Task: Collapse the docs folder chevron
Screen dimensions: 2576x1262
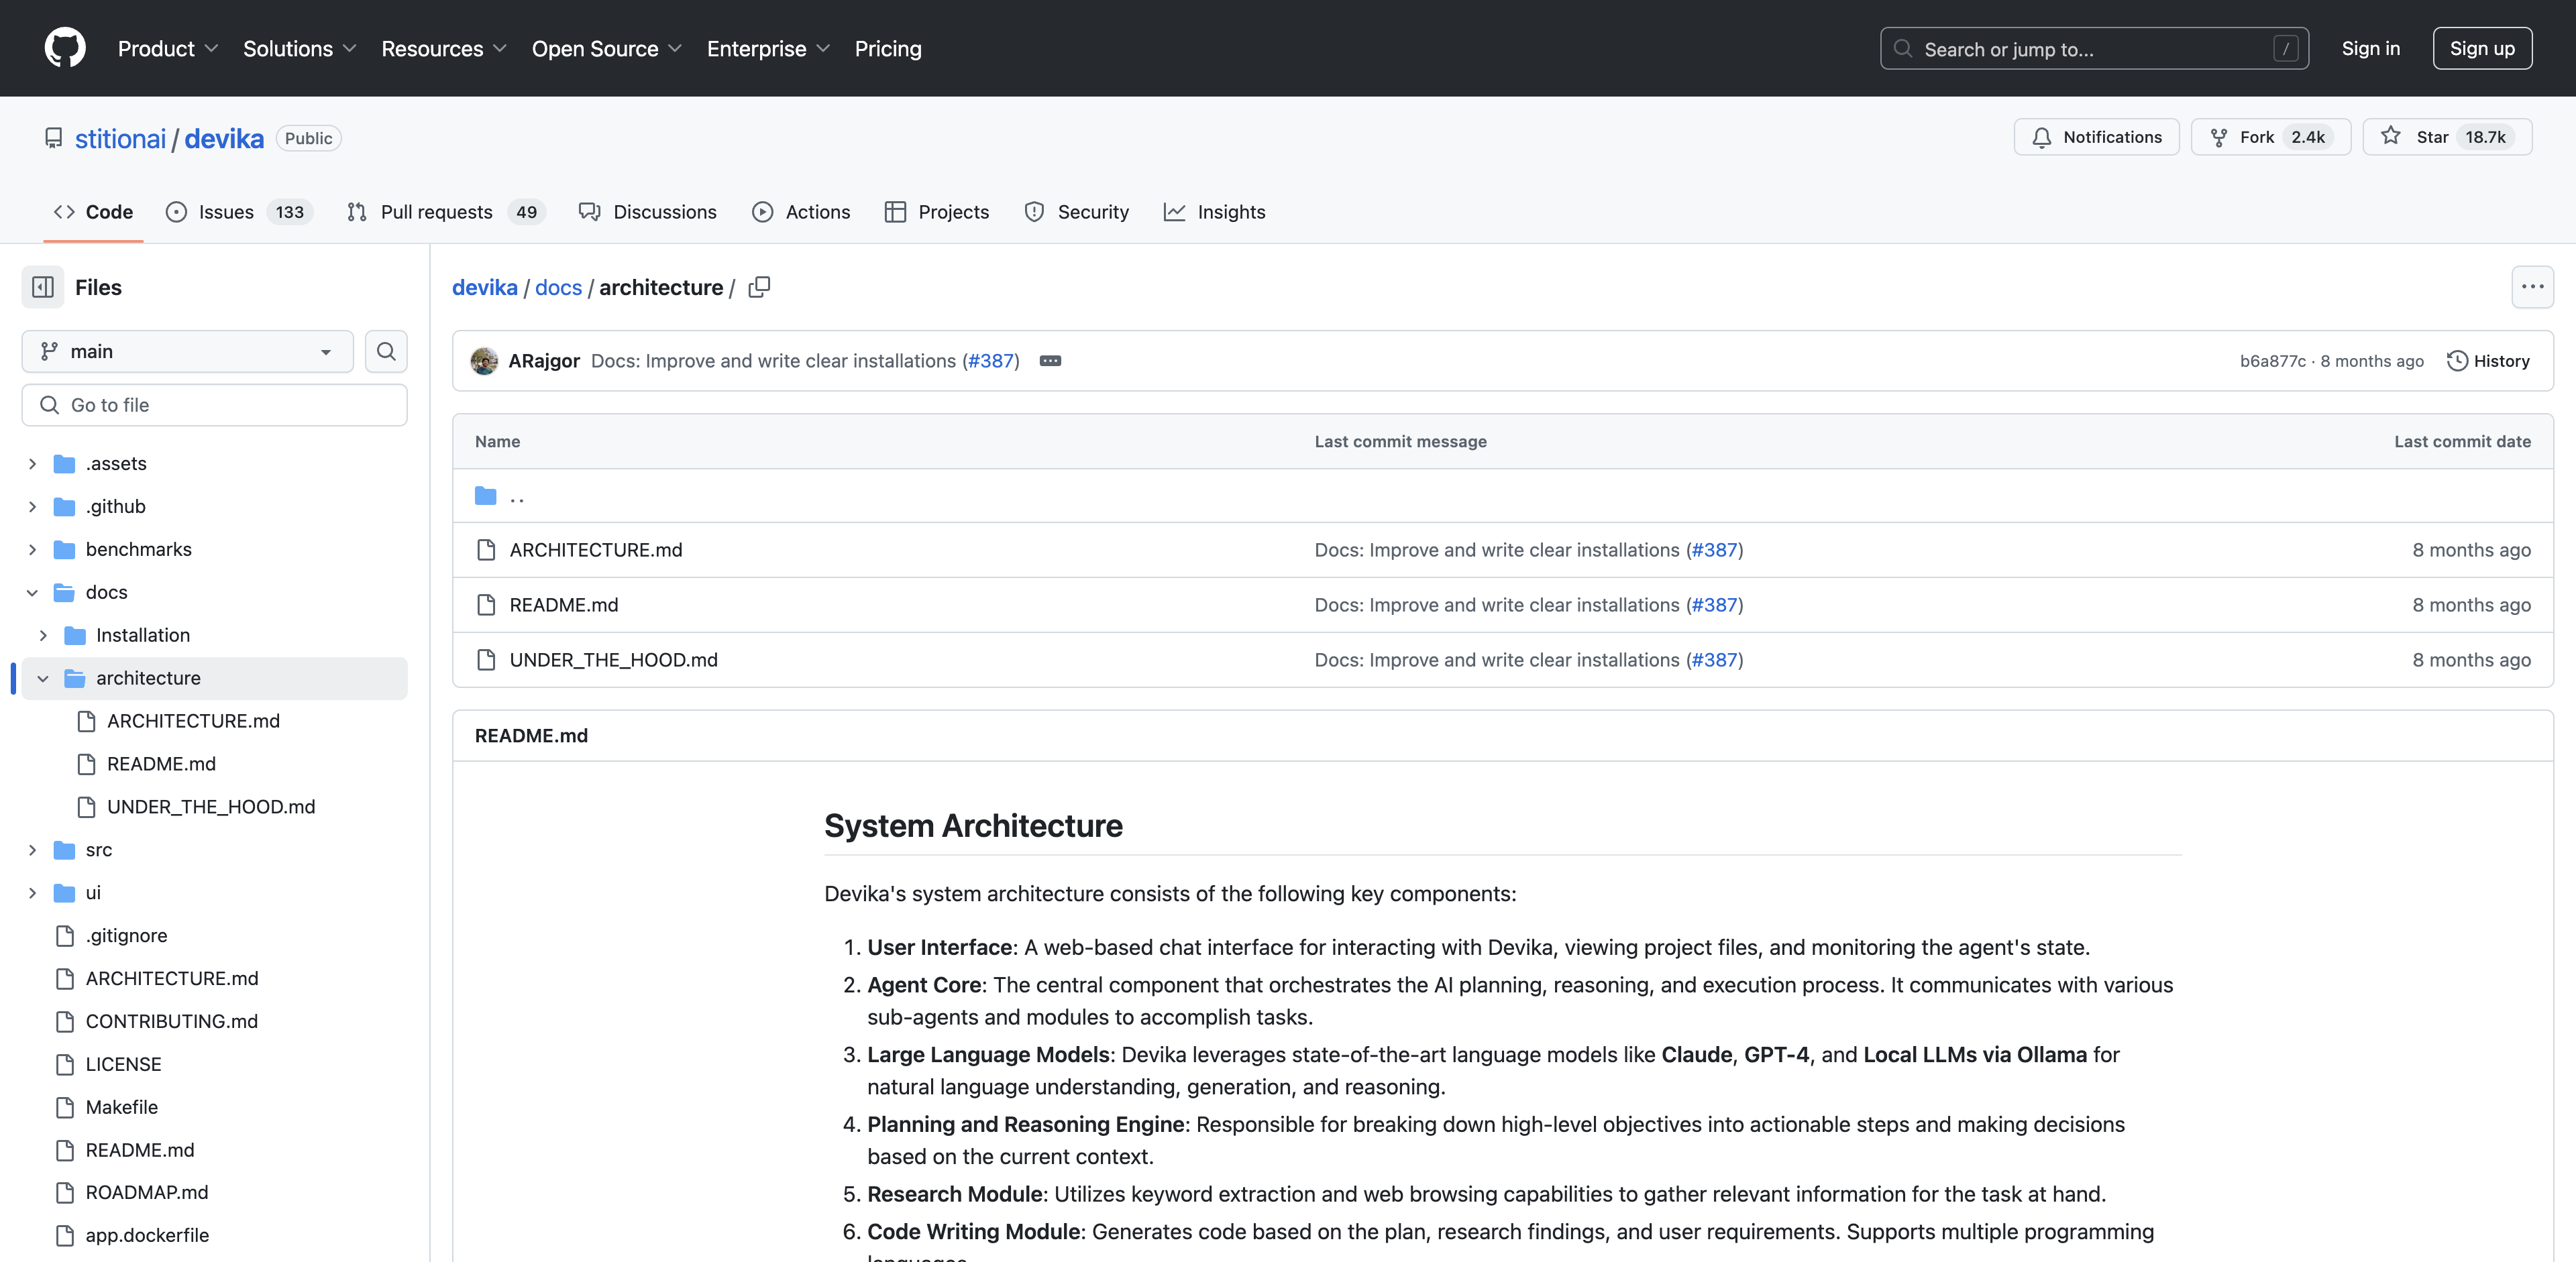Action: (x=33, y=593)
